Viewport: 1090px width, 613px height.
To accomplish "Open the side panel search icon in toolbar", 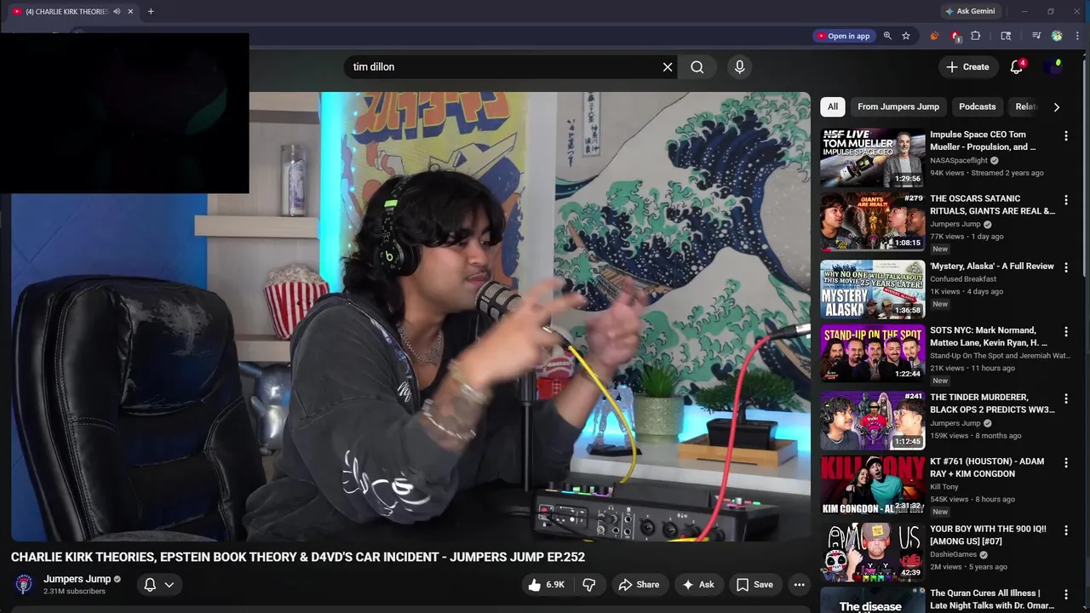I will point(1006,36).
